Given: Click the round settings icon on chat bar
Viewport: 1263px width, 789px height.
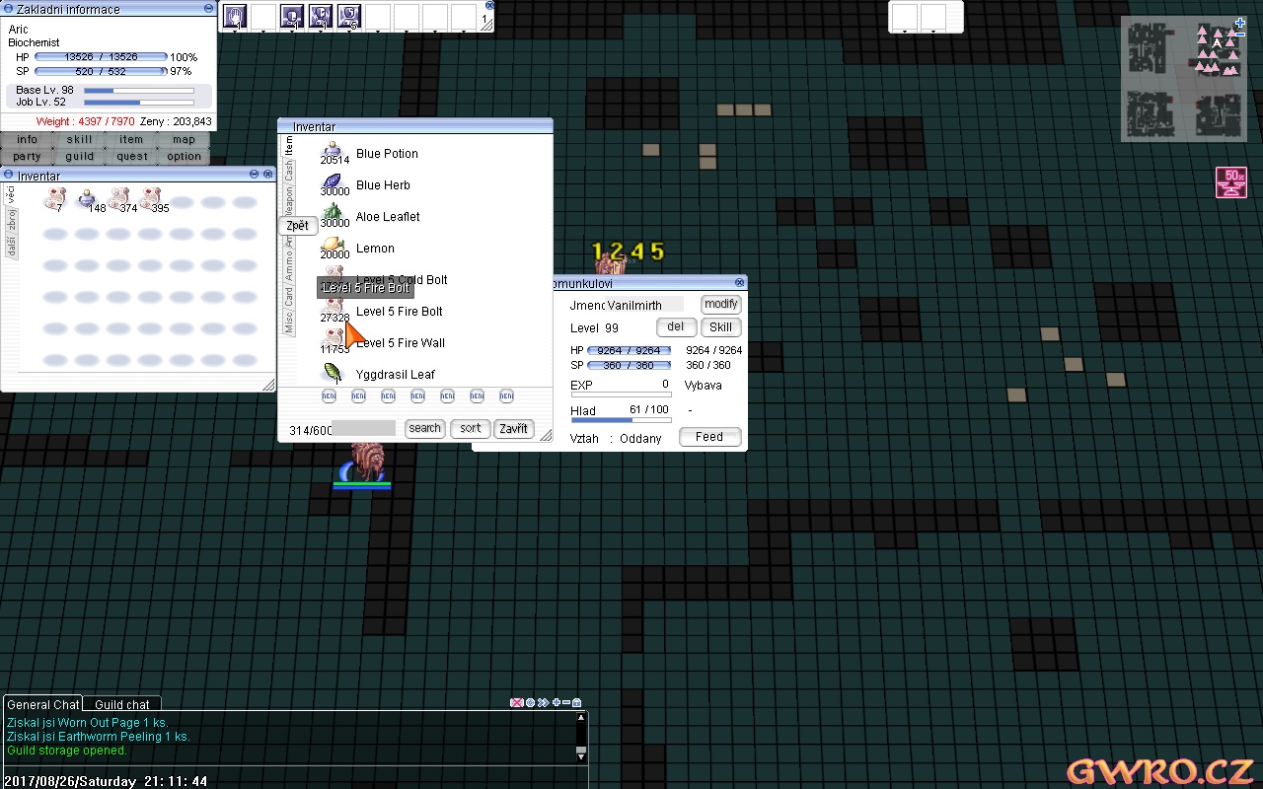Looking at the screenshot, I should pos(530,702).
